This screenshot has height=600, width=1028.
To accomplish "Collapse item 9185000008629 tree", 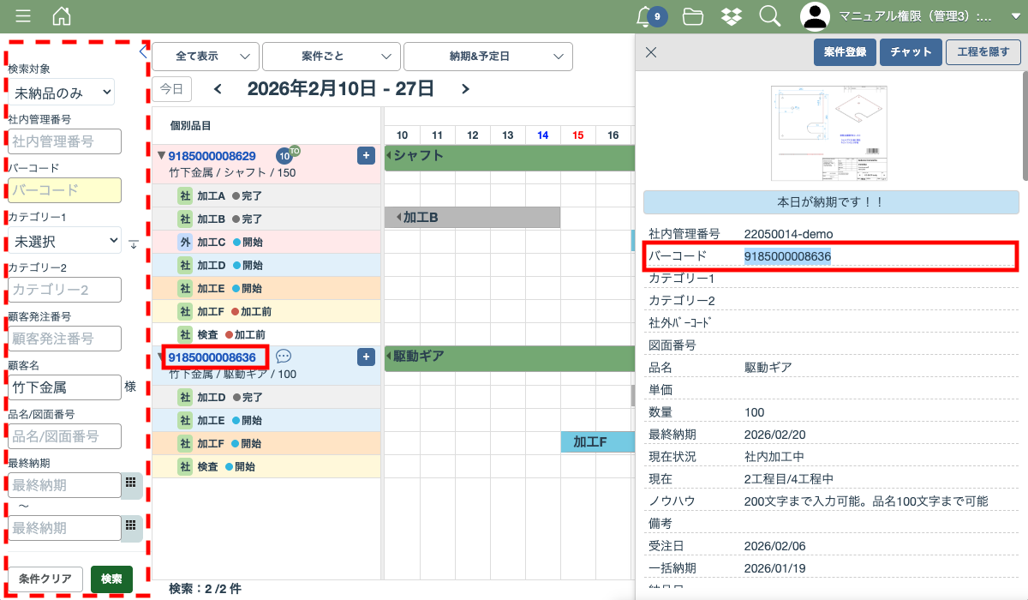I will click(x=161, y=156).
